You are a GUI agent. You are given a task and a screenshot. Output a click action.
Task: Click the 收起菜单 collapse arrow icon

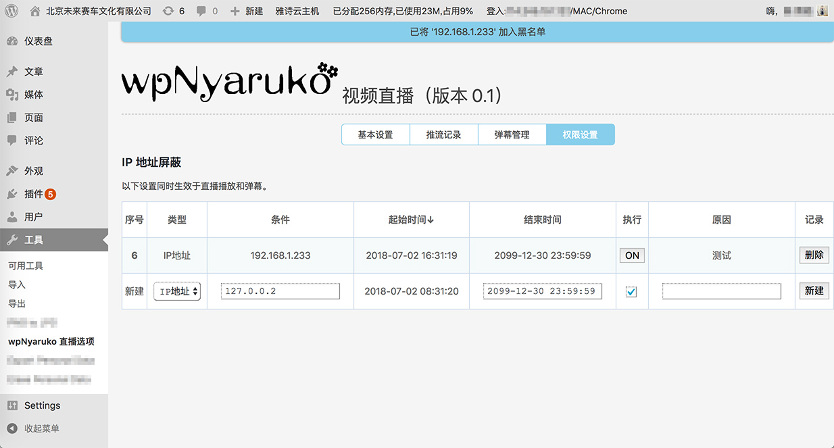(12, 428)
